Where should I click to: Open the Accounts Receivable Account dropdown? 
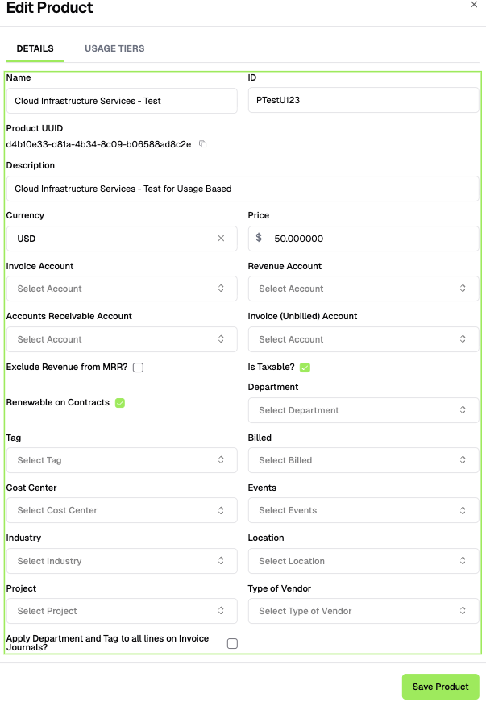pos(122,339)
